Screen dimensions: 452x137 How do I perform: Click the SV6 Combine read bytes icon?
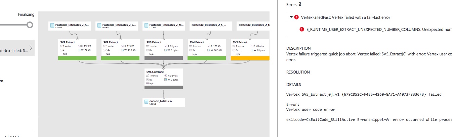(166, 76)
